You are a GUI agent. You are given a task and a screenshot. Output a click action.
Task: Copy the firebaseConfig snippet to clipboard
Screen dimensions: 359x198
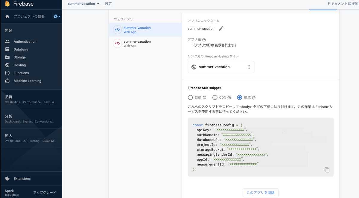point(327,170)
